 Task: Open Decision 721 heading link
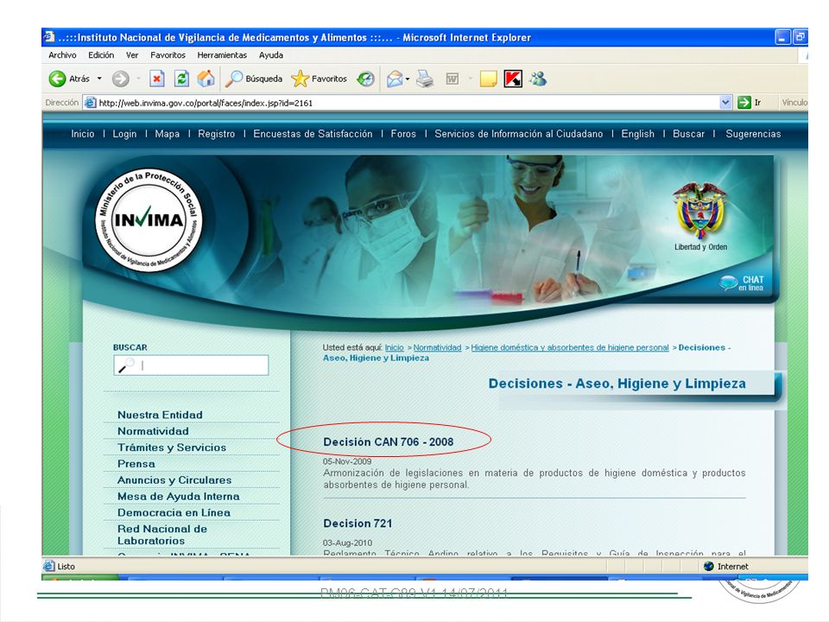(x=358, y=524)
